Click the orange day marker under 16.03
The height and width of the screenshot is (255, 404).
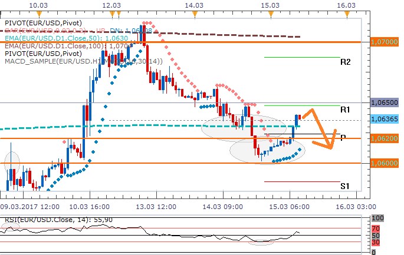(x=347, y=12)
